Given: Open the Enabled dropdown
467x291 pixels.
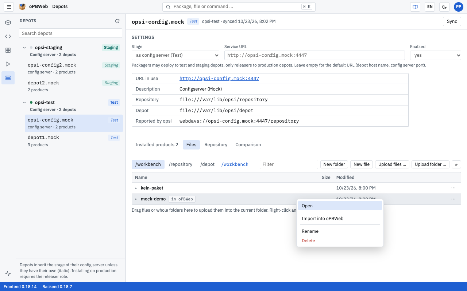Looking at the screenshot, I should pos(436,55).
